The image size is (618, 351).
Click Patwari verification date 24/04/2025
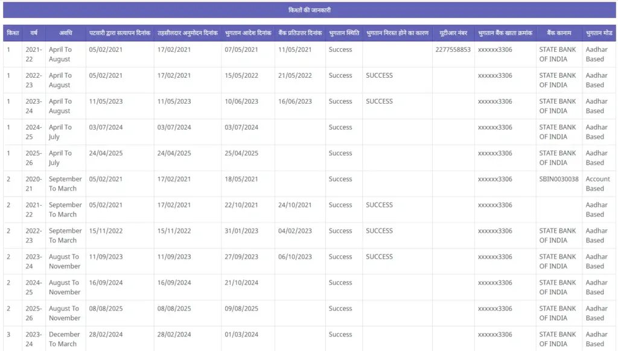pyautogui.click(x=106, y=153)
